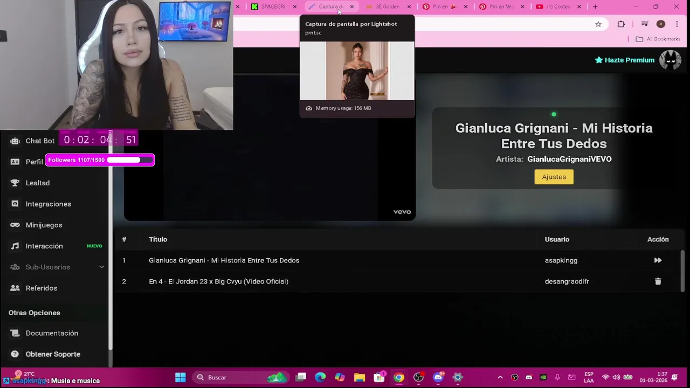The height and width of the screenshot is (388, 690).
Task: Skip the Gianluca Grignani song
Action: click(x=658, y=260)
